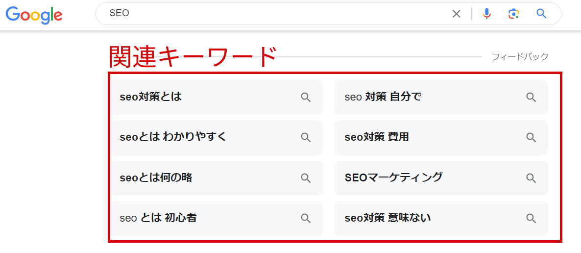The image size is (581, 253).
Task: Select related search seoとは何の略
Action: pos(217,178)
